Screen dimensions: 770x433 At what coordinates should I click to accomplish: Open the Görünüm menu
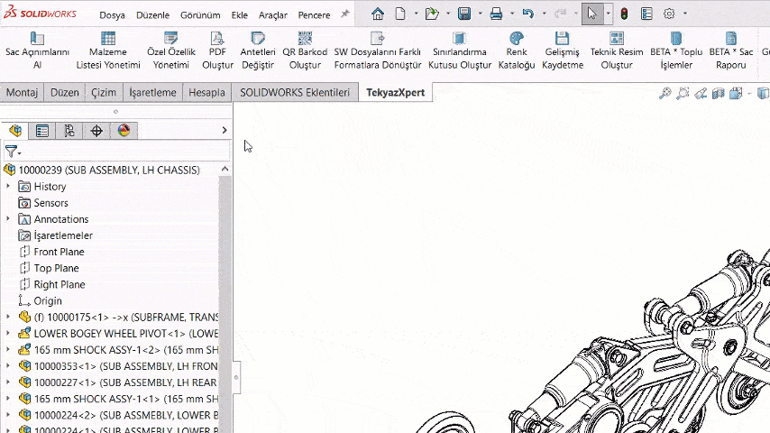click(x=200, y=15)
